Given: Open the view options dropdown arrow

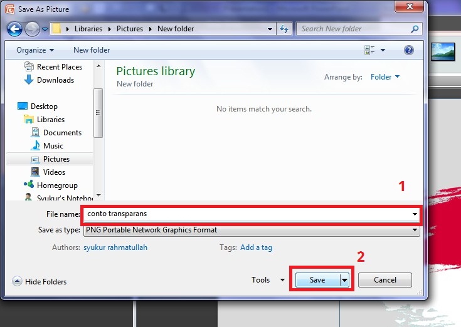Looking at the screenshot, I should [x=383, y=50].
